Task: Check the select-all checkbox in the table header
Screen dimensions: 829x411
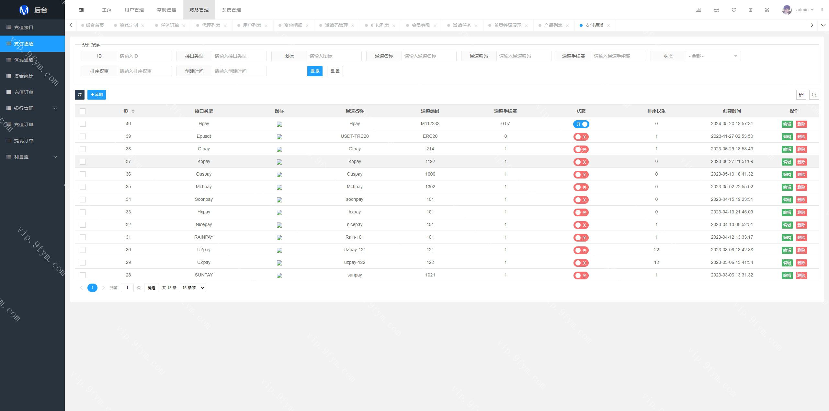Action: (x=83, y=111)
